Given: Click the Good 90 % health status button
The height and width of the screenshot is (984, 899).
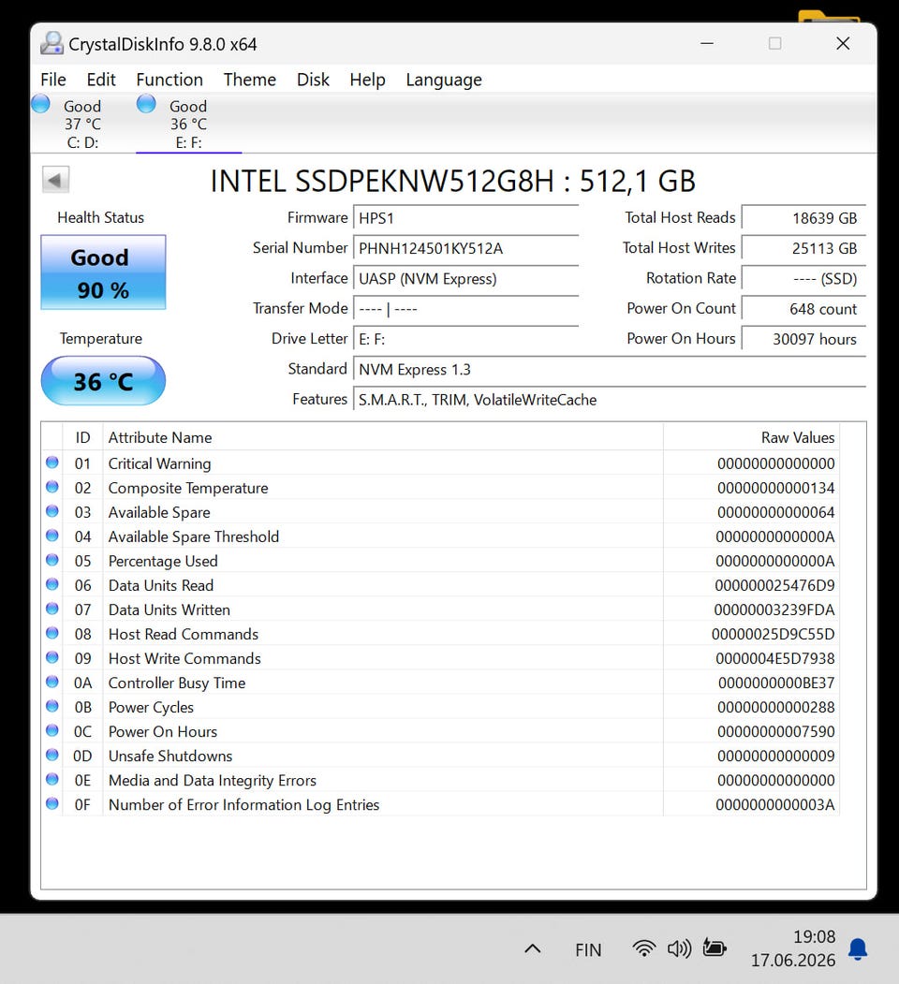Looking at the screenshot, I should point(103,272).
